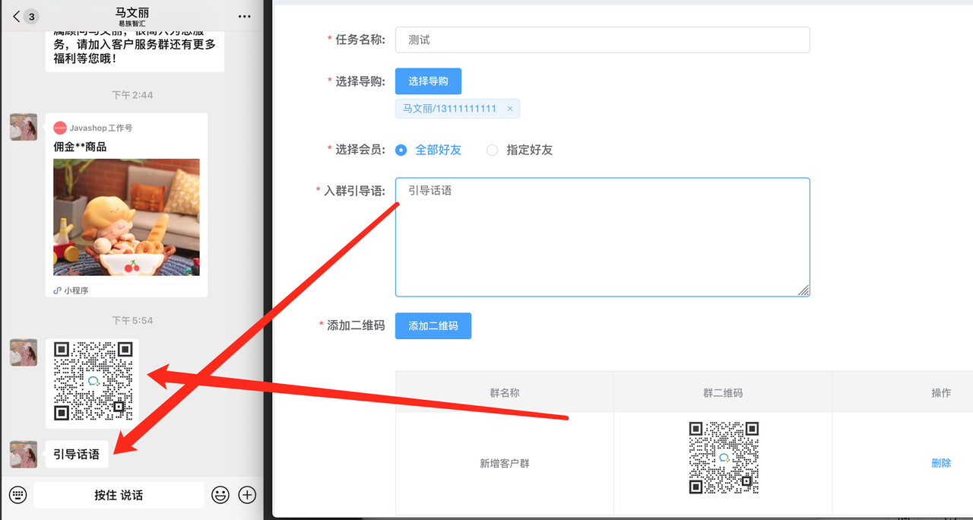Open the more options menu in chat header
The width and height of the screenshot is (973, 520).
click(244, 16)
